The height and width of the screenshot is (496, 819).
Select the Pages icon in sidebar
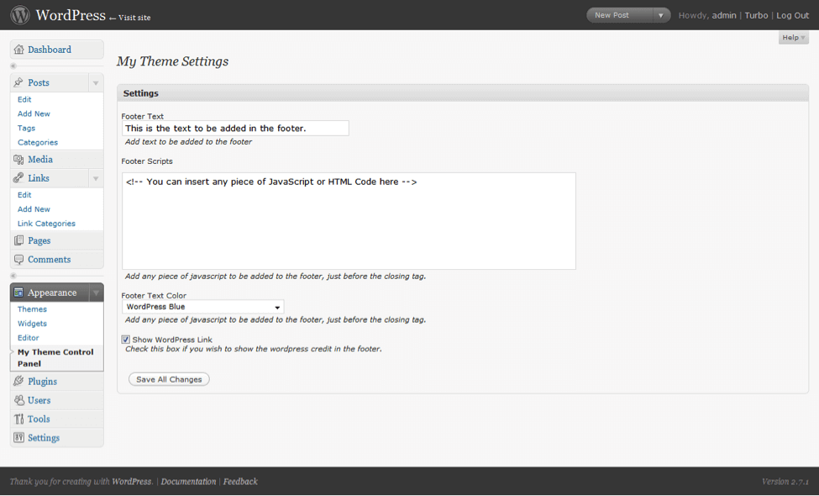click(x=18, y=240)
